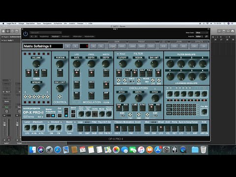Viewport: 236px width, 177px height.
Task: Click the FQ2 mini knob
Action: coord(147,115)
